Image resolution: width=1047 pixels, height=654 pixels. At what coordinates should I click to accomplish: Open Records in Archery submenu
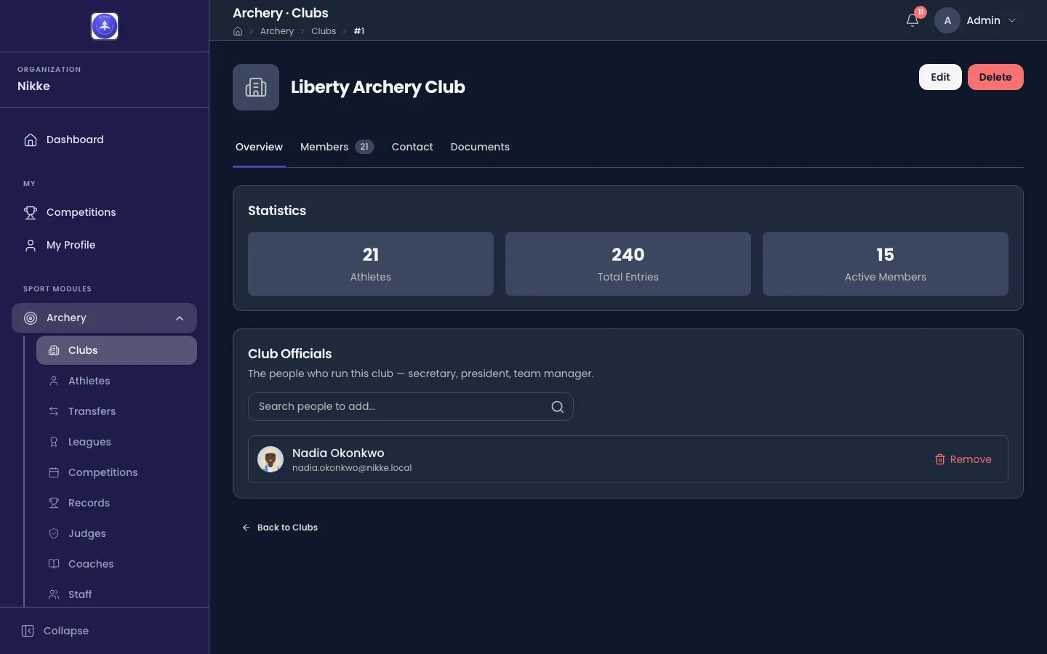[x=116, y=503]
